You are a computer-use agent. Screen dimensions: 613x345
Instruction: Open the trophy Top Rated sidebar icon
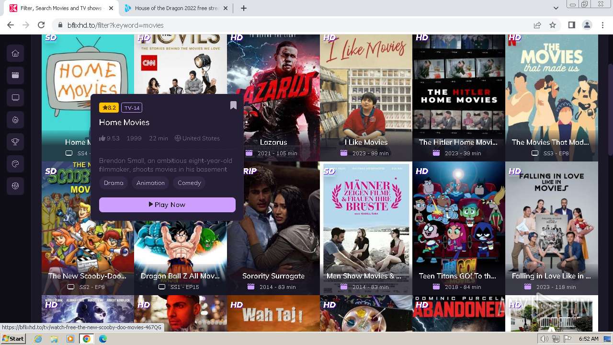pyautogui.click(x=15, y=142)
